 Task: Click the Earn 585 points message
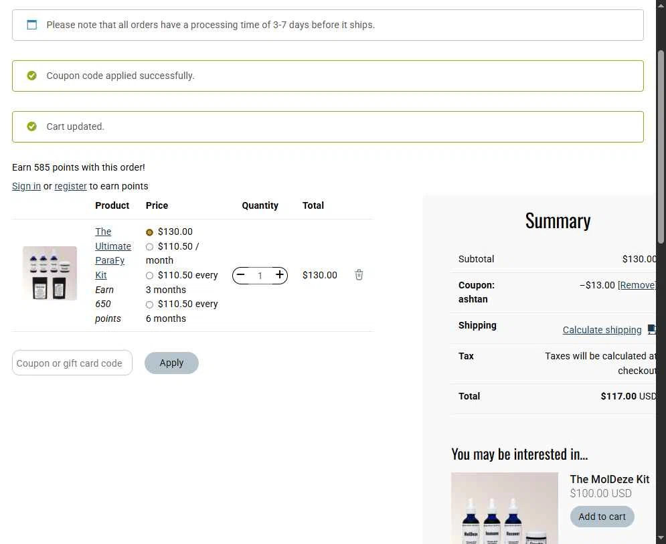pos(78,167)
